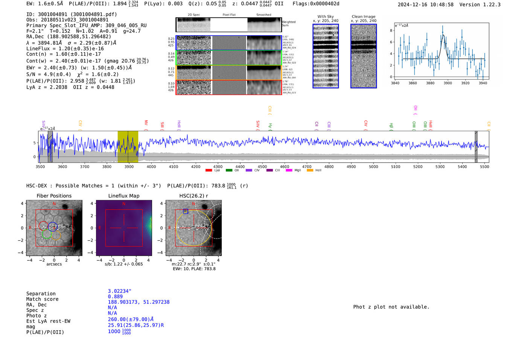The image size is (527, 358).
Task: Select the green-bordered 2D spectrum row
Action: 229,58
